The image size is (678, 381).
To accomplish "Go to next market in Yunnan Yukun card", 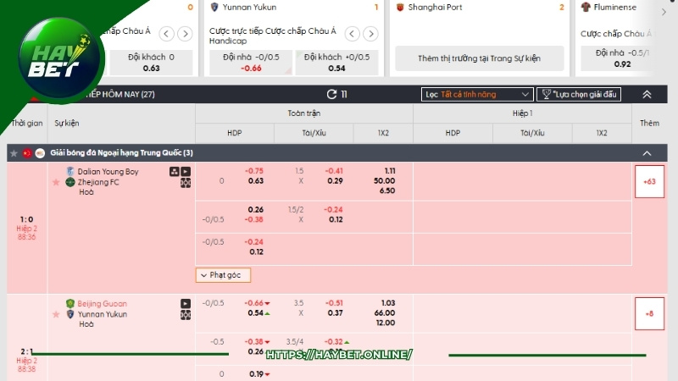I will click(x=370, y=34).
